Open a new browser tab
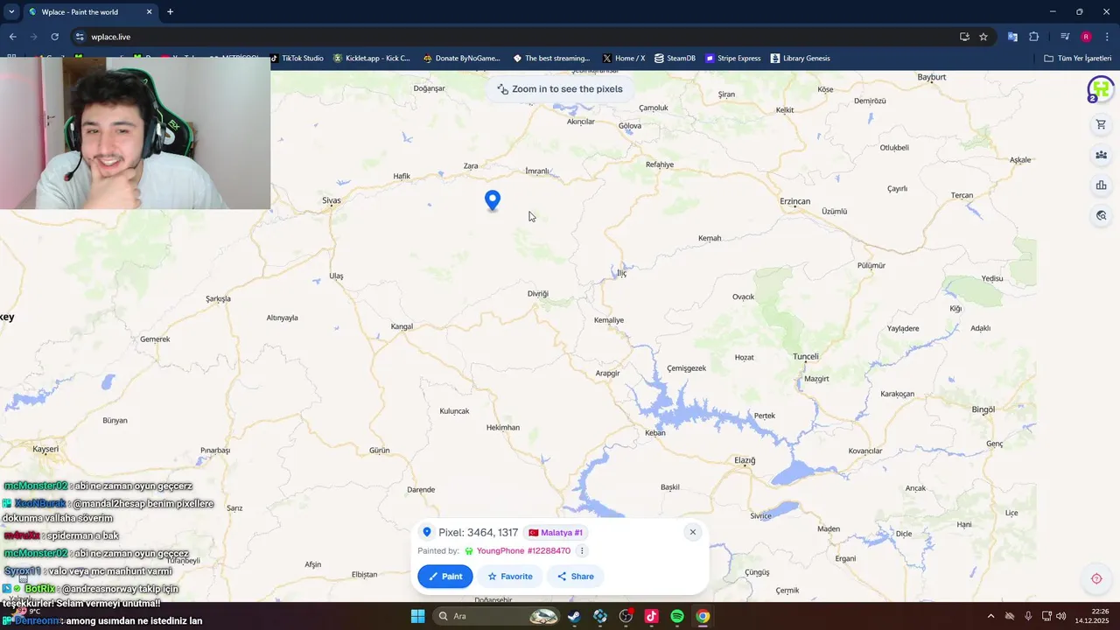Screen dimensions: 1120x630 coord(170,12)
